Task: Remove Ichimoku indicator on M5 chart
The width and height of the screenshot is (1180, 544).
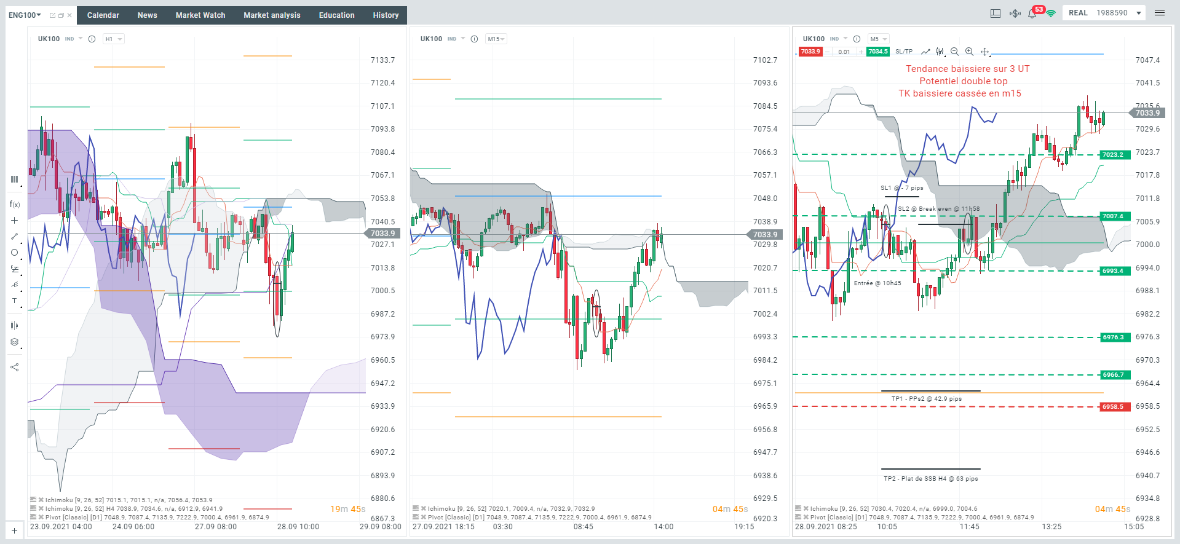Action: [x=806, y=509]
